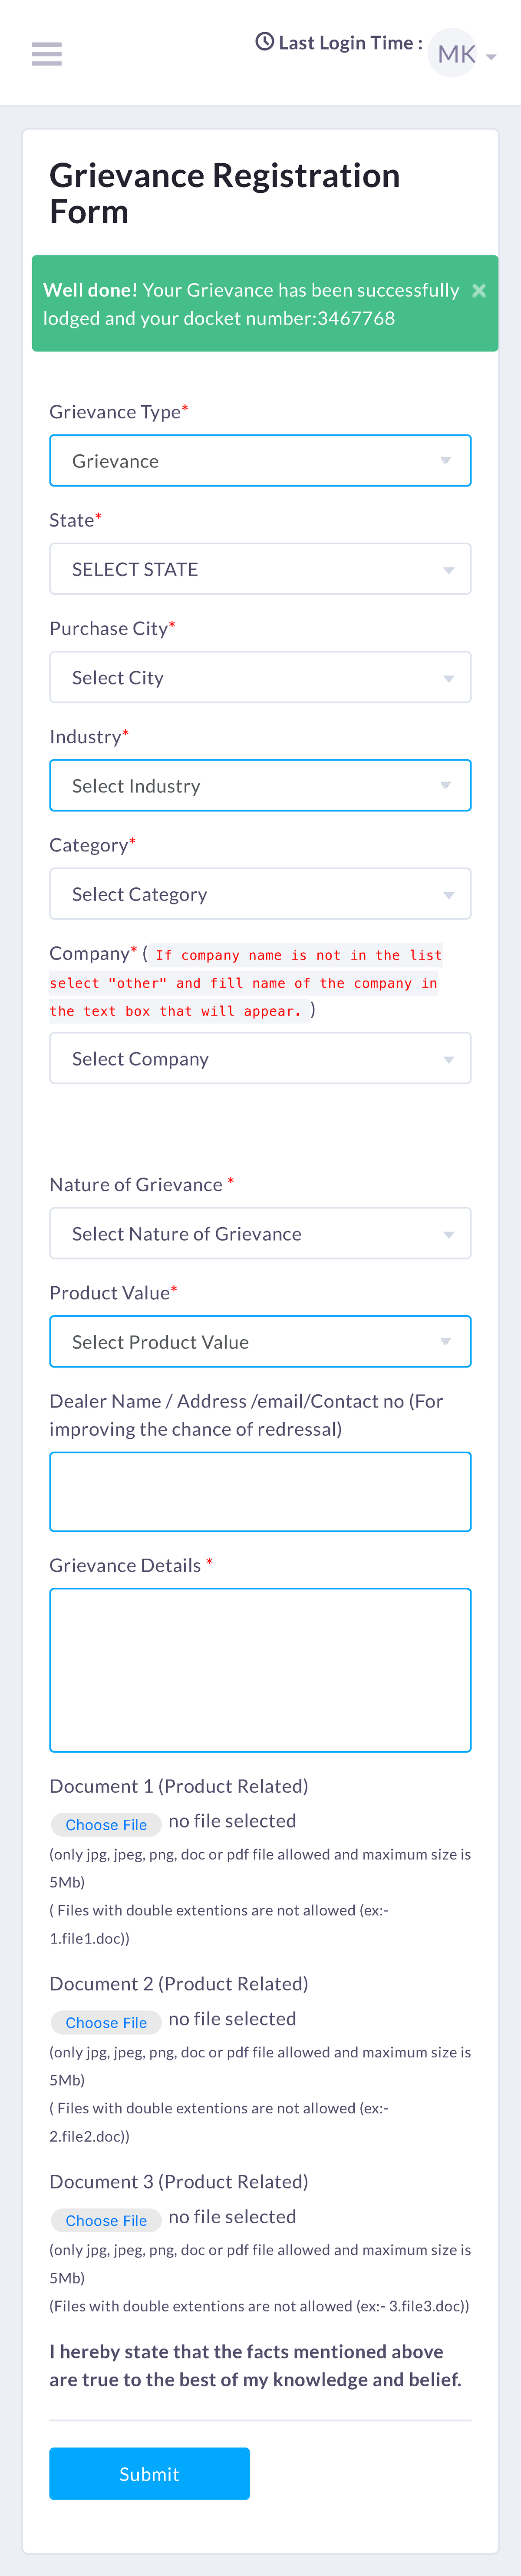Open the Select Category dropdown

click(x=260, y=893)
